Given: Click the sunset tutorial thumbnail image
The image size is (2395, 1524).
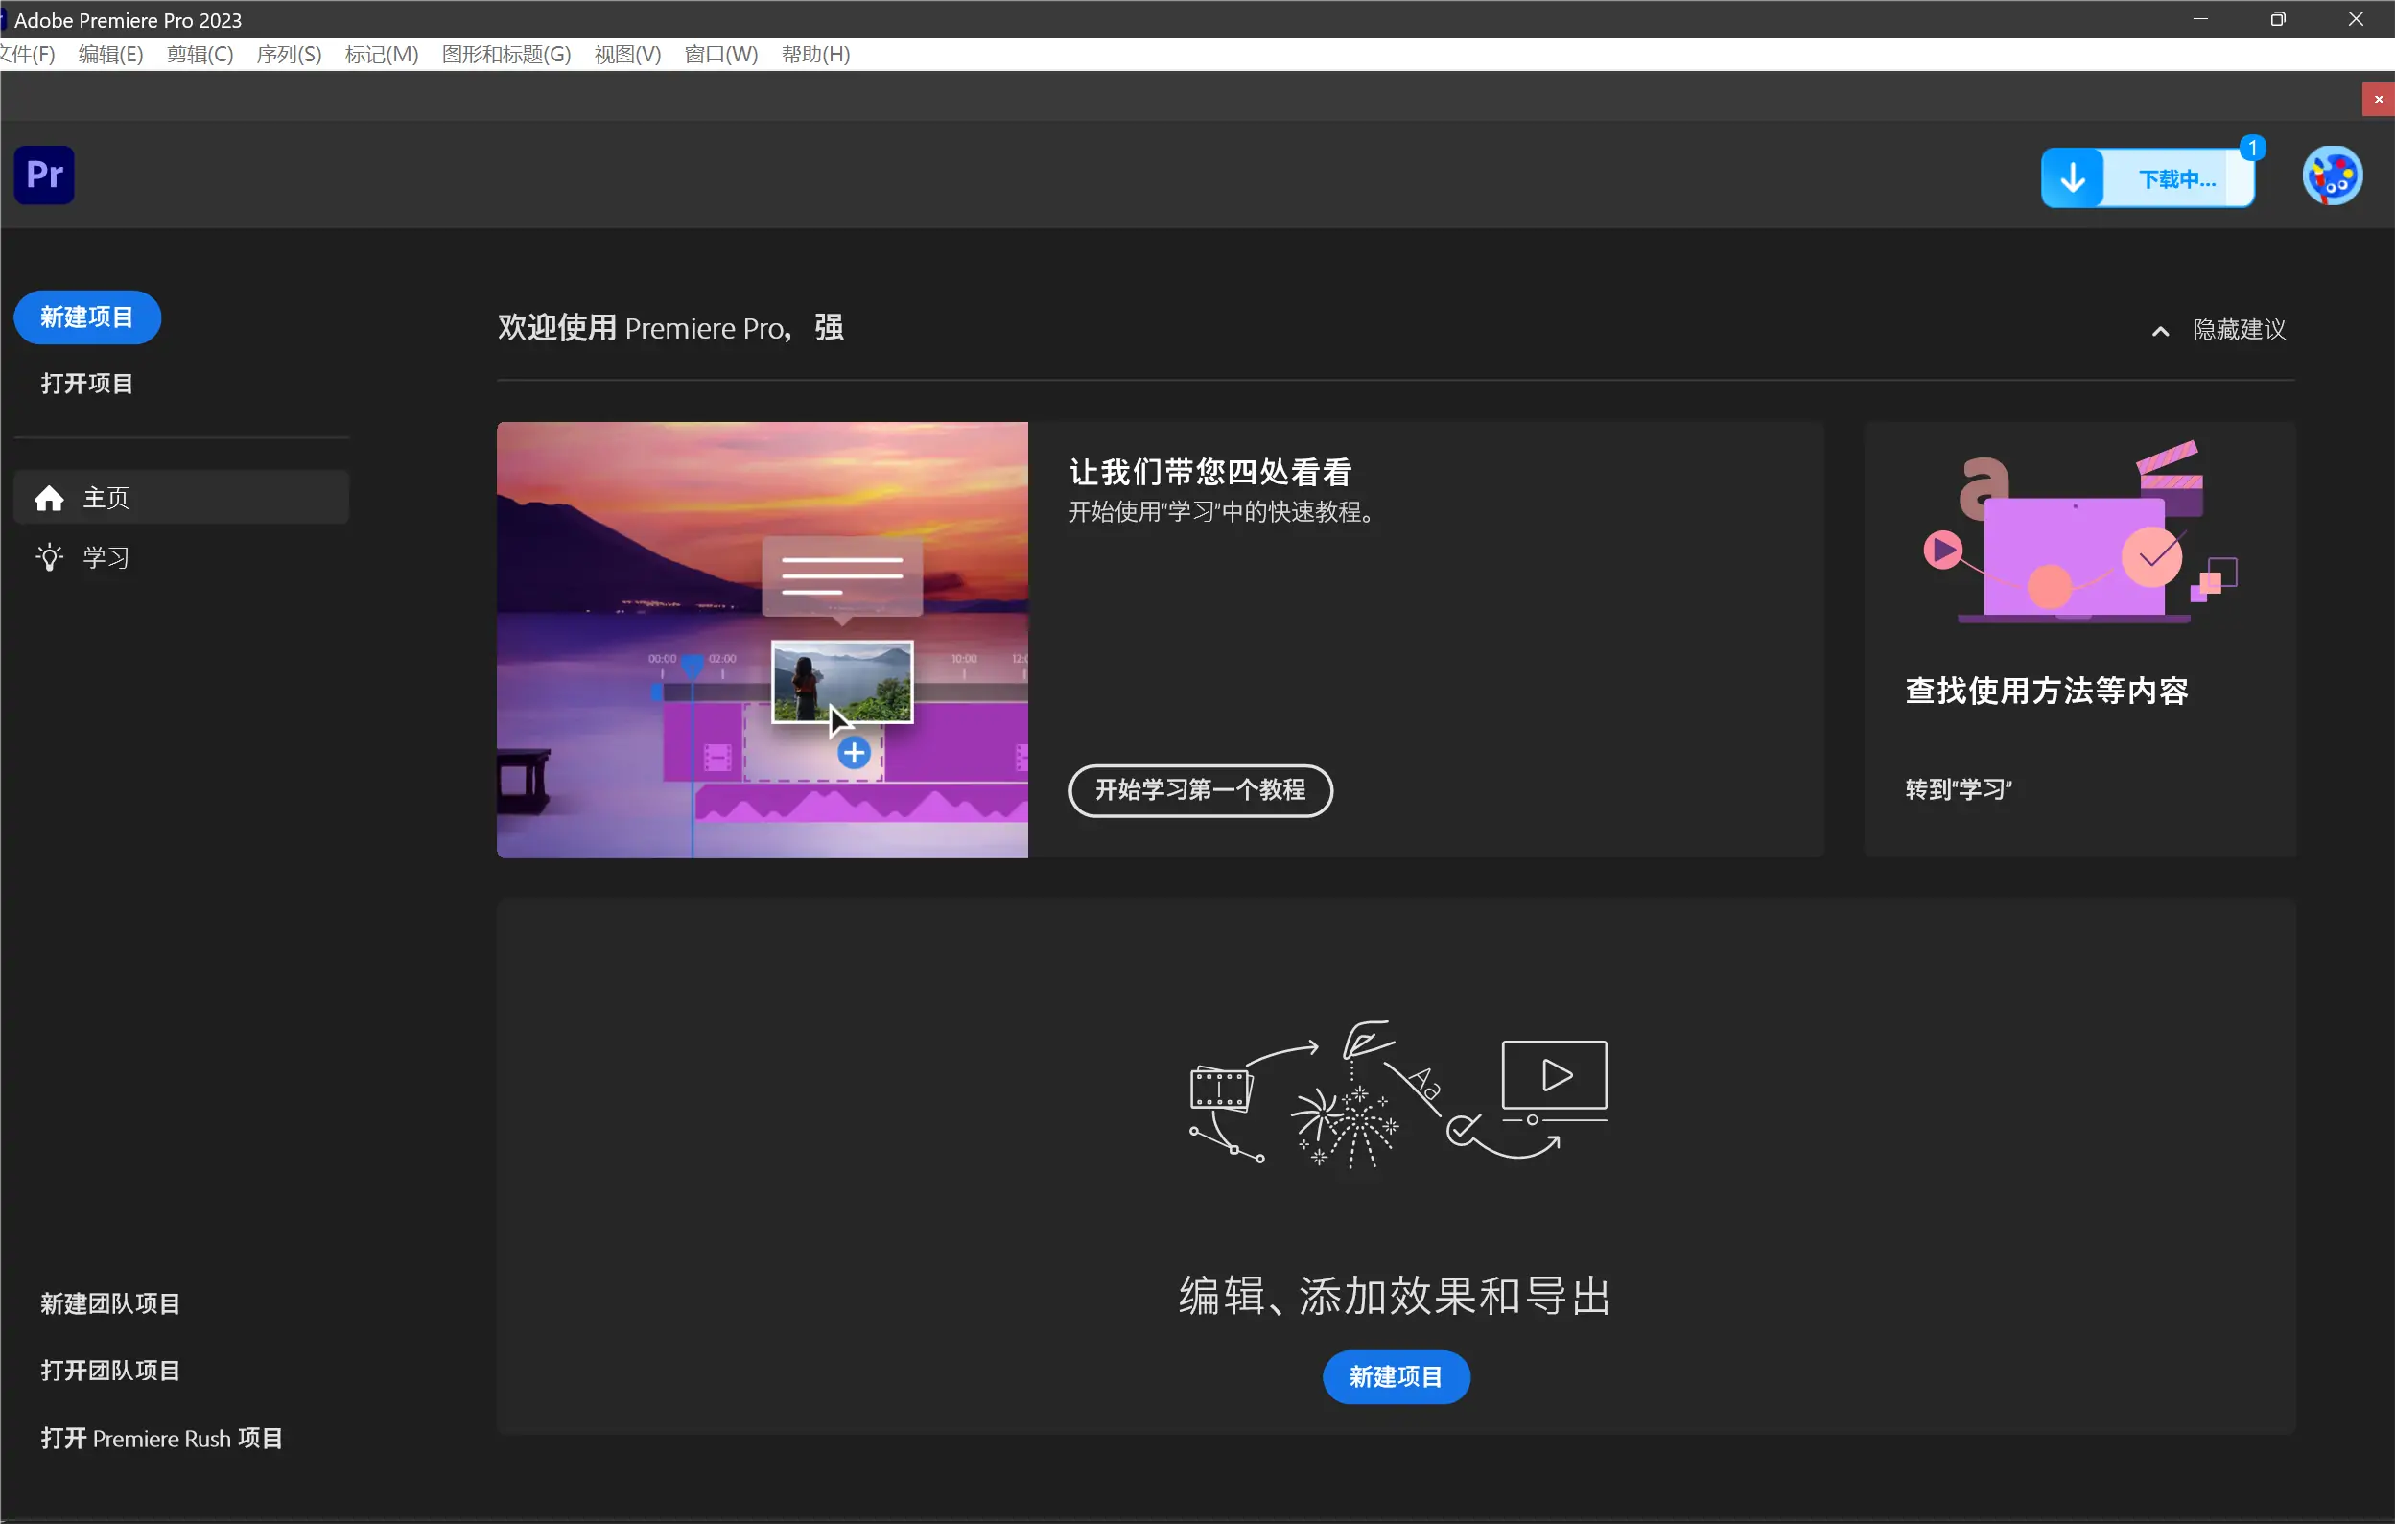Looking at the screenshot, I should (762, 640).
